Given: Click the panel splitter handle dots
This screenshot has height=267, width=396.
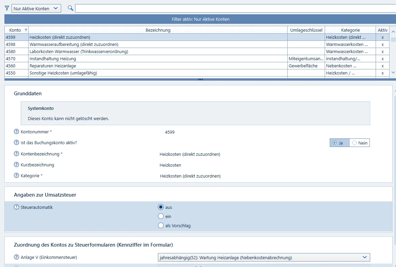Looking at the screenshot, I should pos(200,80).
